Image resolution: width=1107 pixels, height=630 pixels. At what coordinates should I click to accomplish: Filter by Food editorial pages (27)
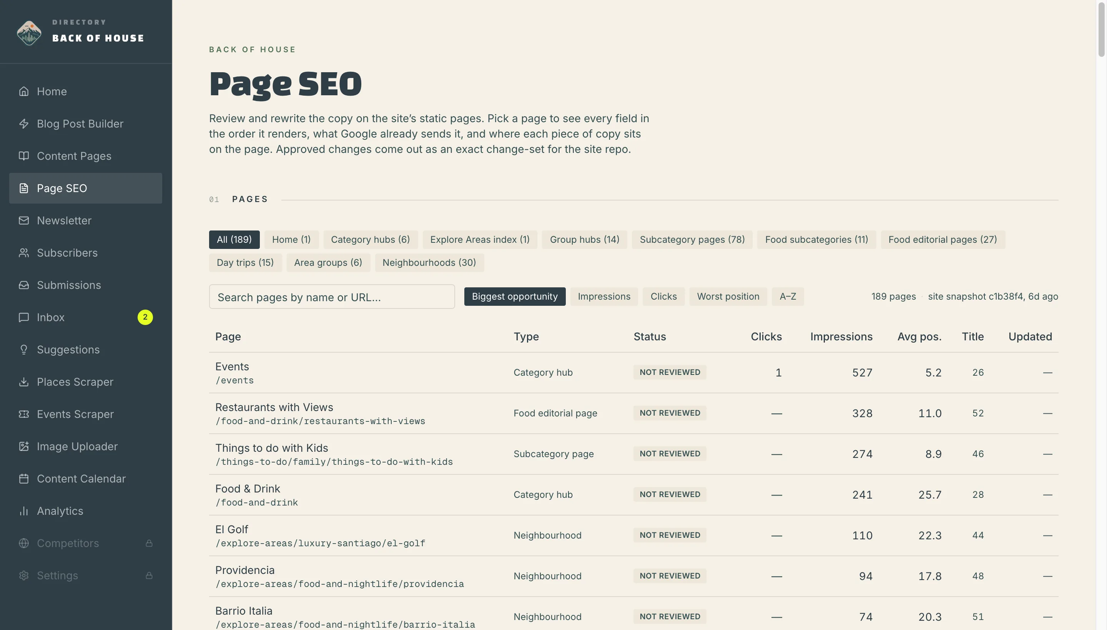pyautogui.click(x=942, y=240)
